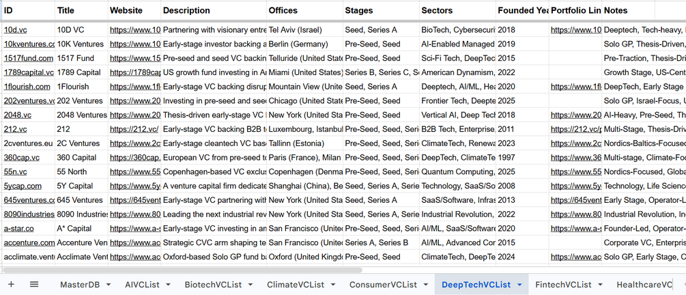Click the horizontal scrollbar thumb
The width and height of the screenshot is (686, 295).
pyautogui.click(x=181, y=270)
